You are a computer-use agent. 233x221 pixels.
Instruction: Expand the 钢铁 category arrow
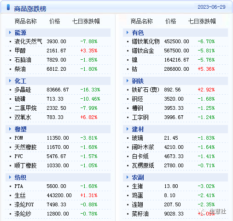point(128,81)
